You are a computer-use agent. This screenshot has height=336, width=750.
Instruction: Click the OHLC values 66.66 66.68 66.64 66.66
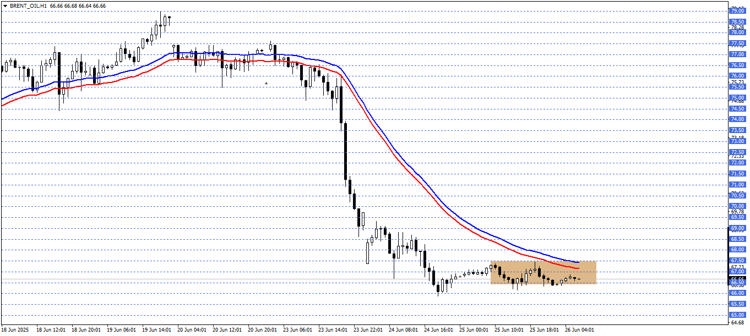click(x=78, y=5)
